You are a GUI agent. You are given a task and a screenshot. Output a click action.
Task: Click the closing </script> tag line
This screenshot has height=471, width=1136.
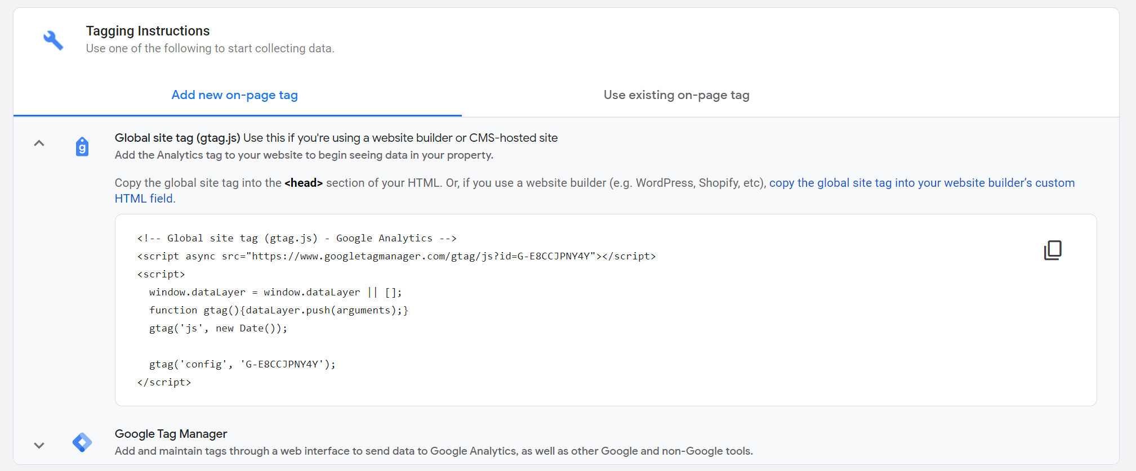click(164, 382)
